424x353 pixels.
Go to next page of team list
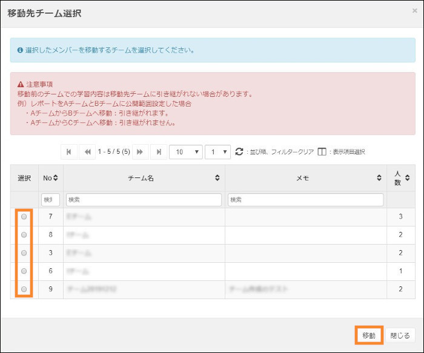tap(141, 151)
